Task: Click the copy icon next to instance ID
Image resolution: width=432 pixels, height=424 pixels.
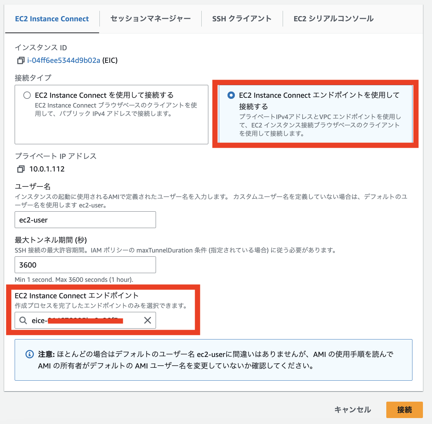Action: [20, 60]
